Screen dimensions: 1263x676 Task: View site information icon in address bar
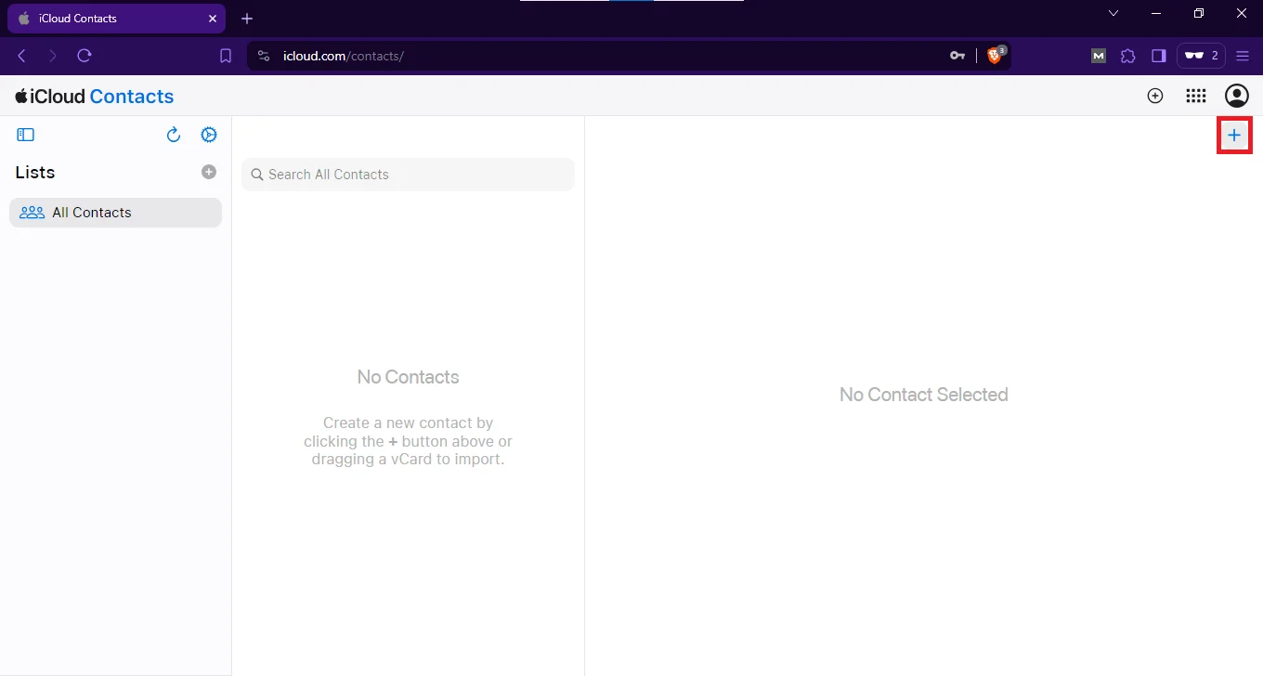(264, 56)
